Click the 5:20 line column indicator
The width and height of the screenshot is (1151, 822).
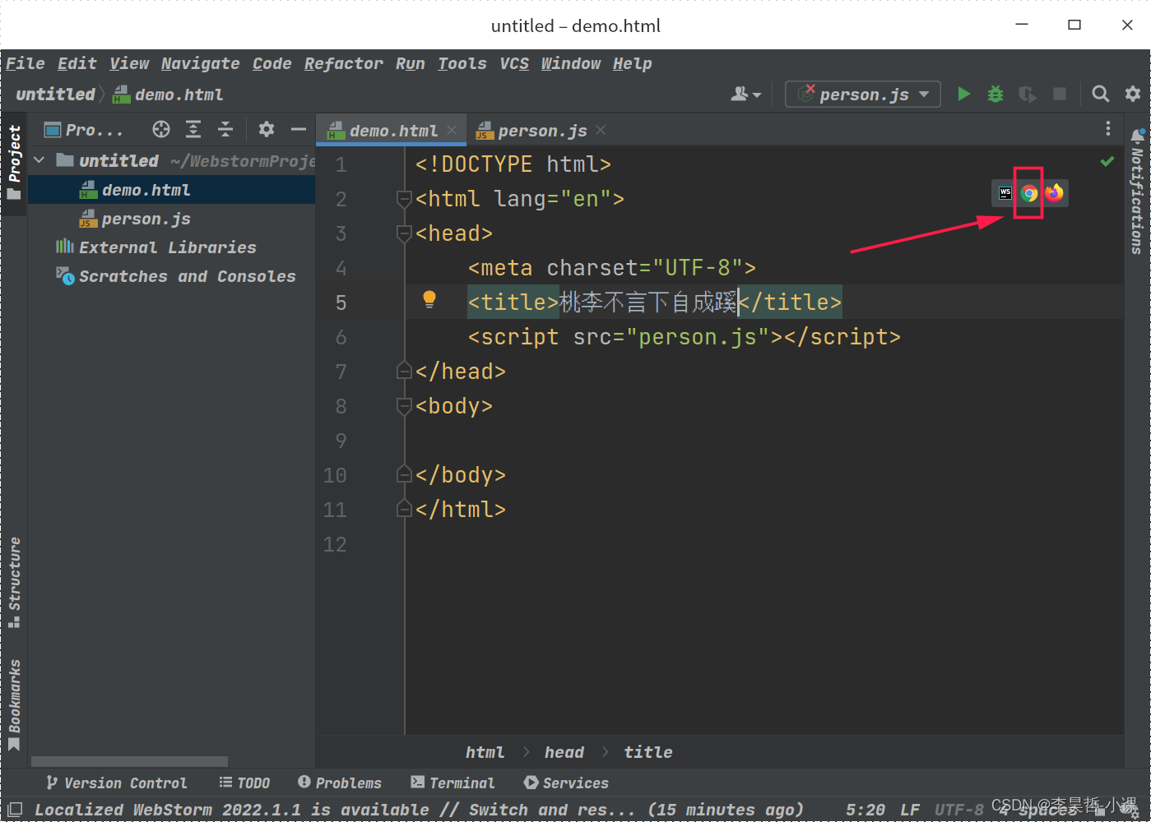click(x=866, y=810)
